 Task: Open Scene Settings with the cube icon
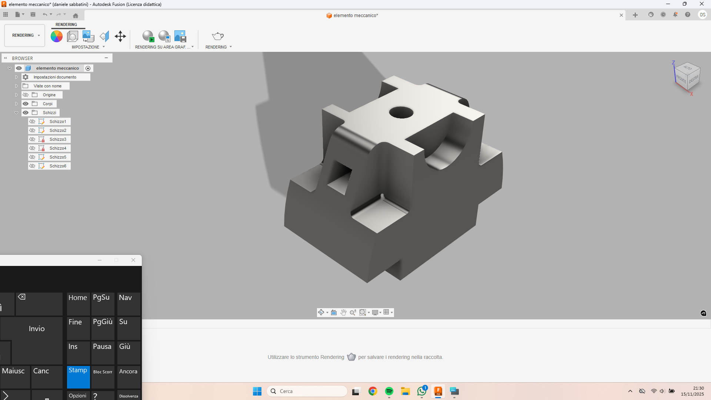(73, 36)
